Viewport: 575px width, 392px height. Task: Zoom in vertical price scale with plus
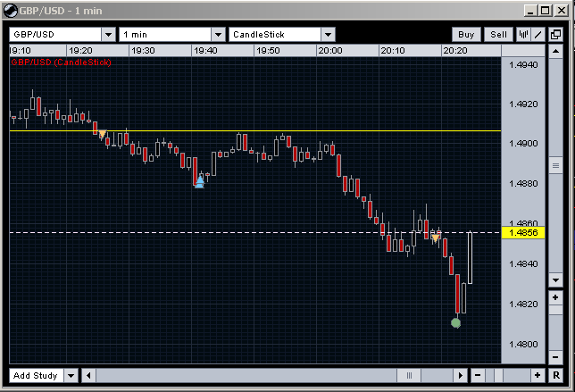tap(555, 296)
